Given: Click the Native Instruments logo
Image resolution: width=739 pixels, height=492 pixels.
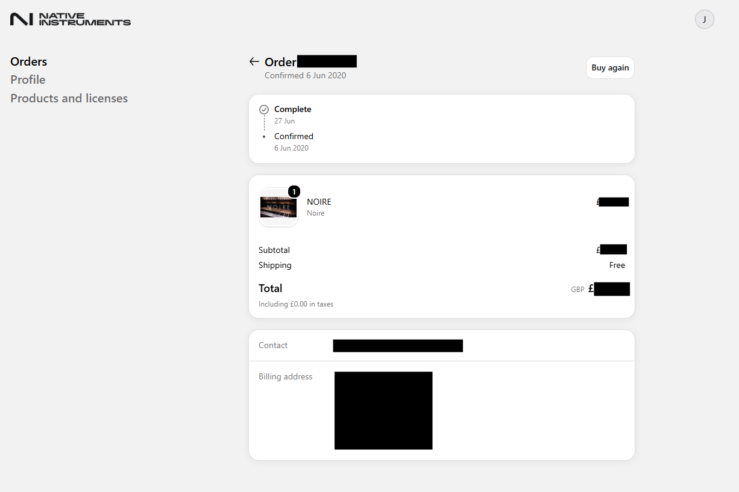Looking at the screenshot, I should (x=71, y=19).
